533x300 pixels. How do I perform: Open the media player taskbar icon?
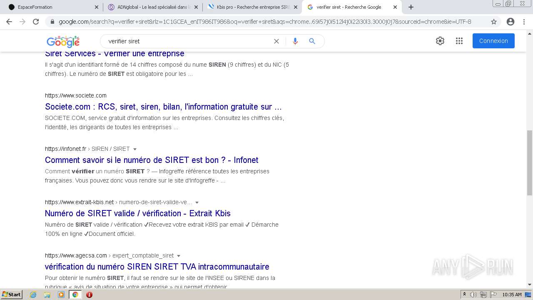(x=61, y=295)
